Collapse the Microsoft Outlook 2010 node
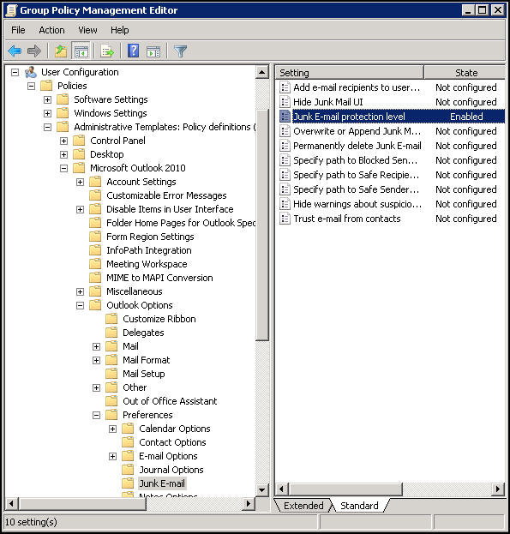 pos(63,168)
